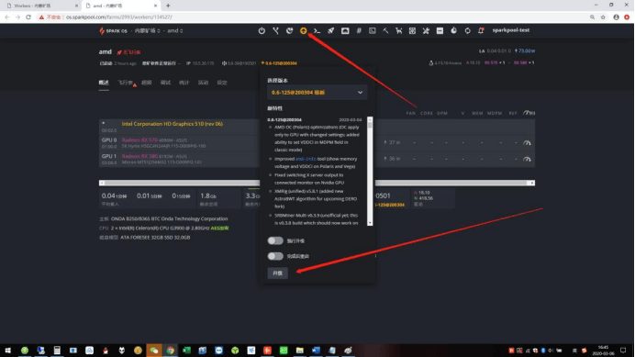Open the version dropdown 0.6-125@200304

coord(317,93)
